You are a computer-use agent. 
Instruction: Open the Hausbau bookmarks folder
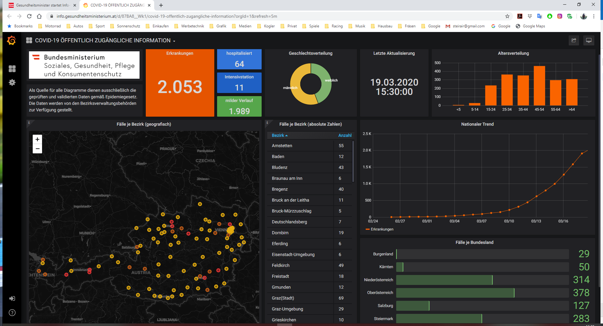pyautogui.click(x=382, y=26)
